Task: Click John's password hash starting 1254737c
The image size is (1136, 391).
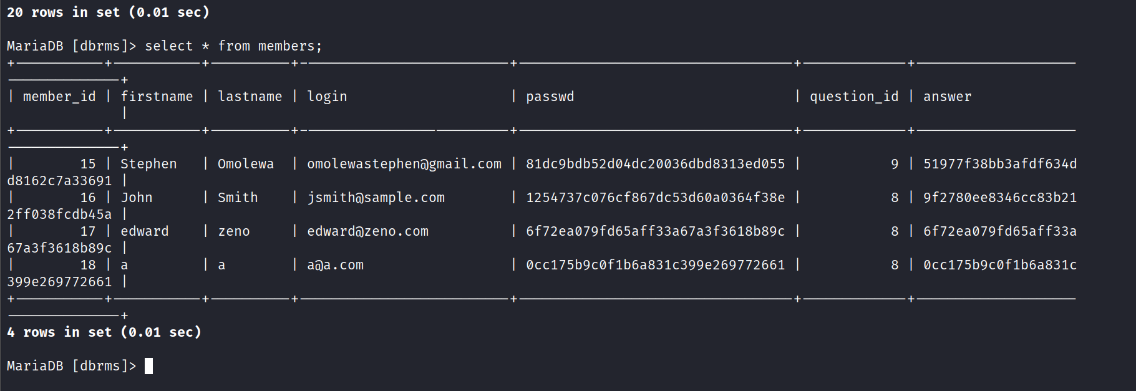Action: pos(655,198)
